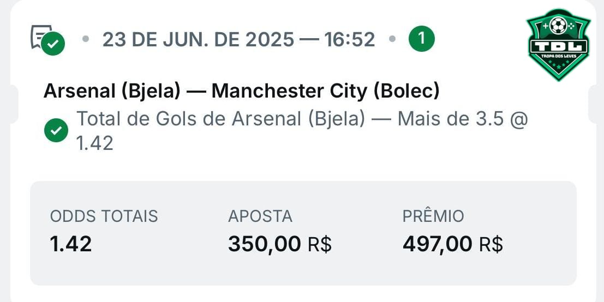Click the soccer ball on the TDL badge
The height and width of the screenshot is (302, 604).
[558, 26]
